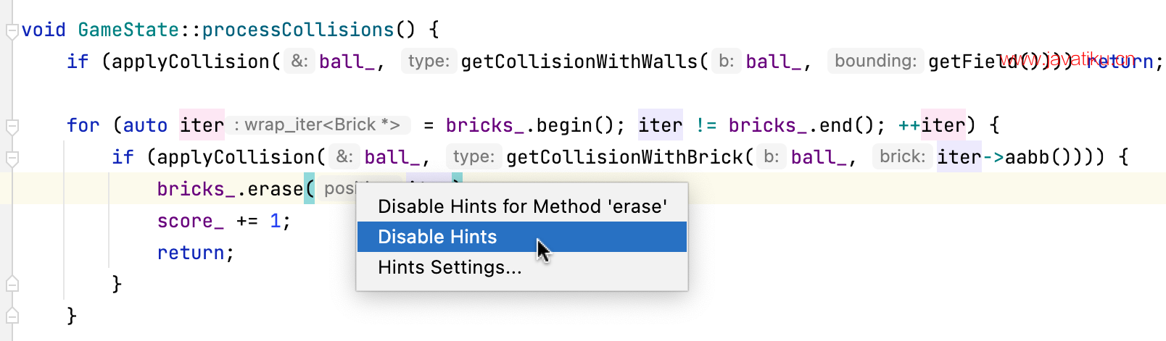Click the 'wrap_iter<Brick *>' type hint

[318, 125]
